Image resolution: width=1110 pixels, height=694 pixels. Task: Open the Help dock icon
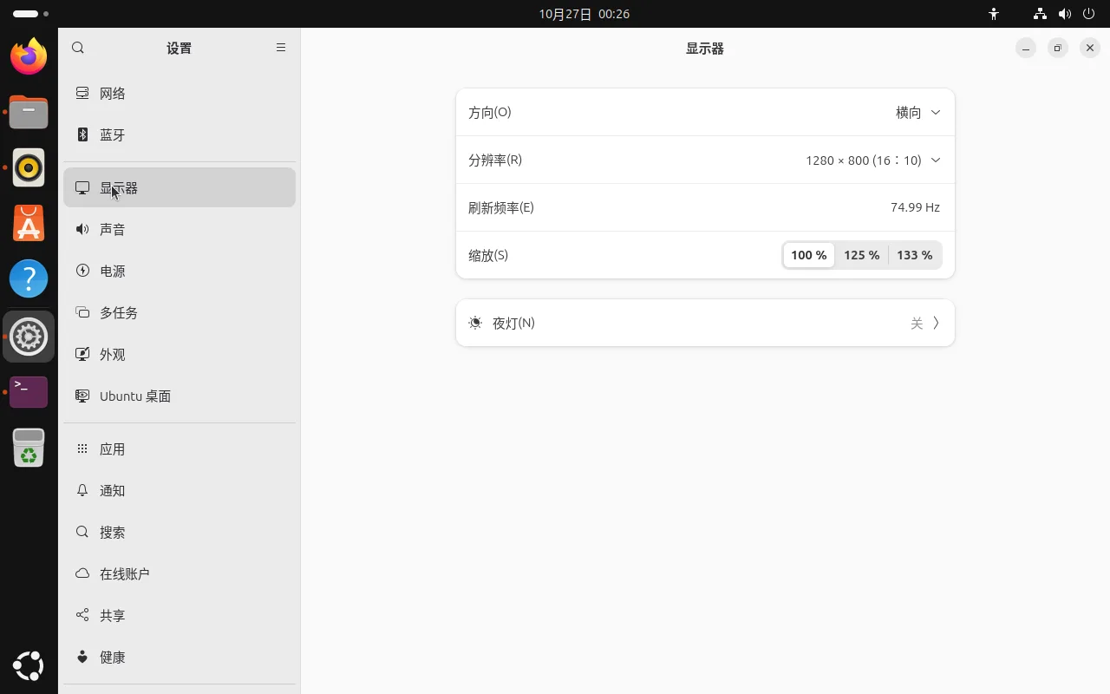click(29, 278)
